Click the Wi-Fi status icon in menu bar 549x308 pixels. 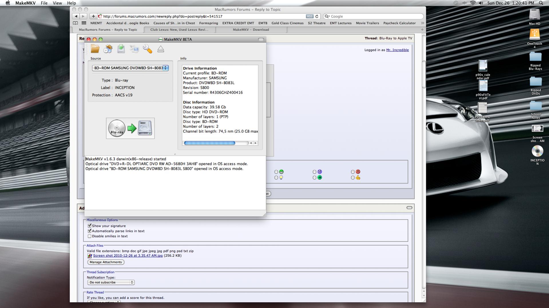pyautogui.click(x=473, y=3)
